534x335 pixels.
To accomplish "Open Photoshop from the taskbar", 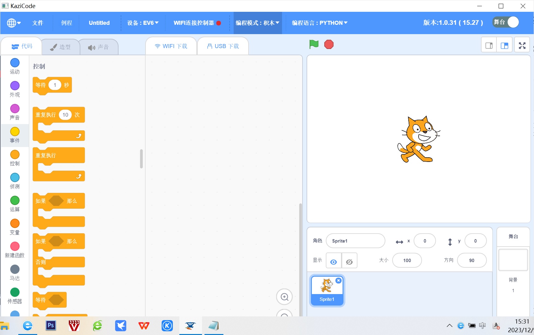I will click(x=51, y=325).
